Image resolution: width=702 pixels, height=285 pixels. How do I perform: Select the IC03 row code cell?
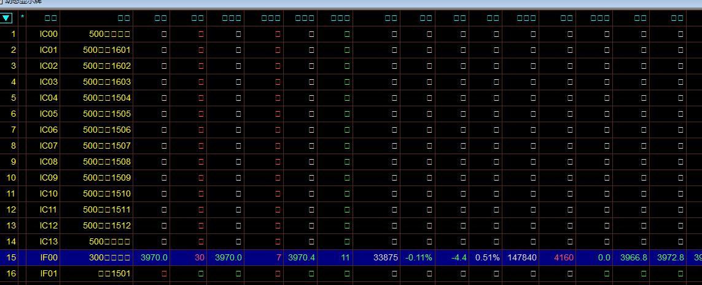click(x=48, y=82)
